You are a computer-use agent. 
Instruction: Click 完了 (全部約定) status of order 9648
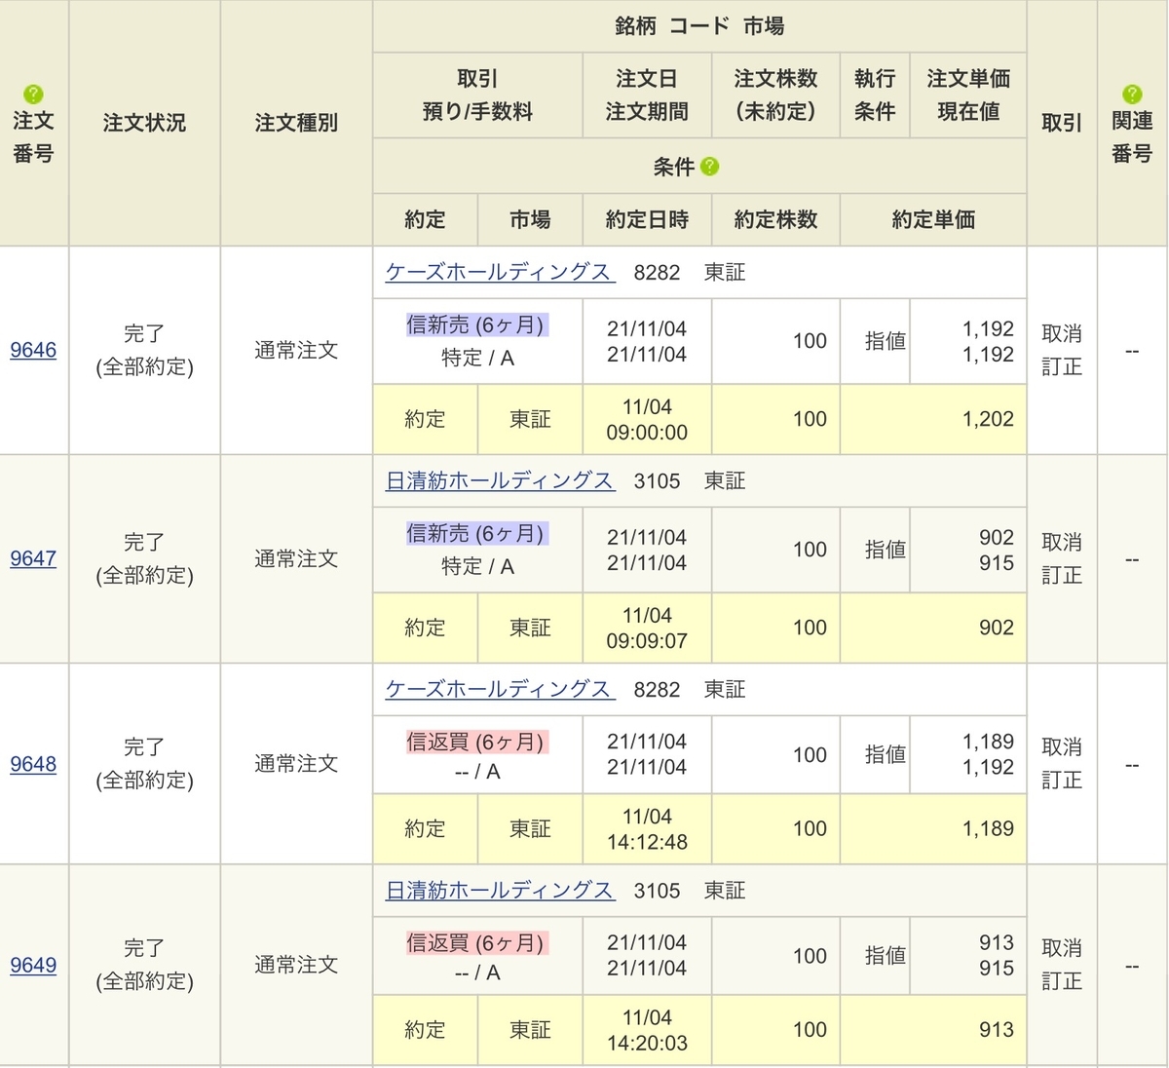point(144,764)
